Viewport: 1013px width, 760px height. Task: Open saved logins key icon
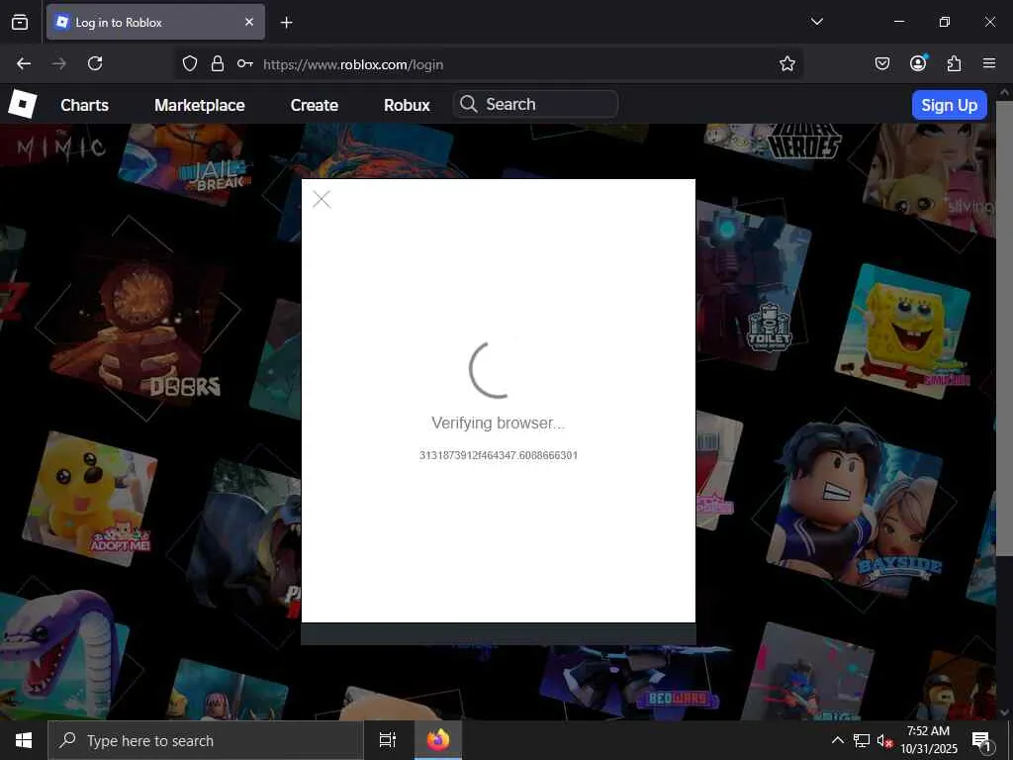tap(245, 63)
